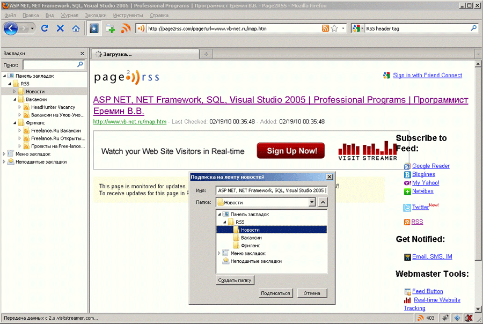The width and height of the screenshot is (483, 324).
Task: Click the orange RSS icon beside RSS link
Action: pyautogui.click(x=407, y=222)
